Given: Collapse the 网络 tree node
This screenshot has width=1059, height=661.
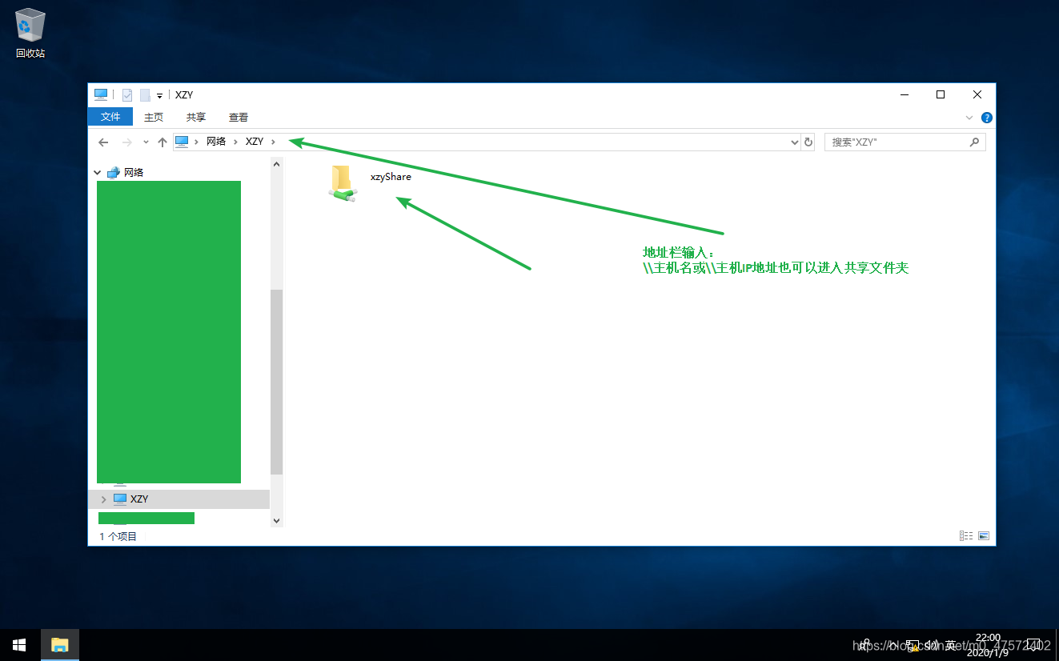Looking at the screenshot, I should tap(97, 172).
